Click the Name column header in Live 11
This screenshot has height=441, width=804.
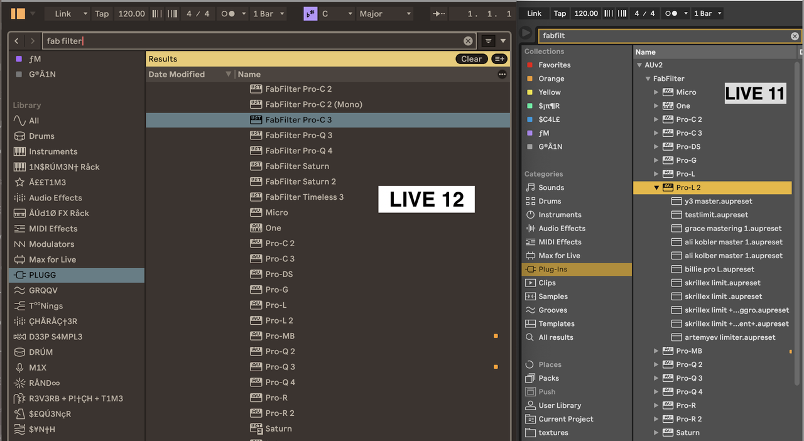tap(645, 52)
